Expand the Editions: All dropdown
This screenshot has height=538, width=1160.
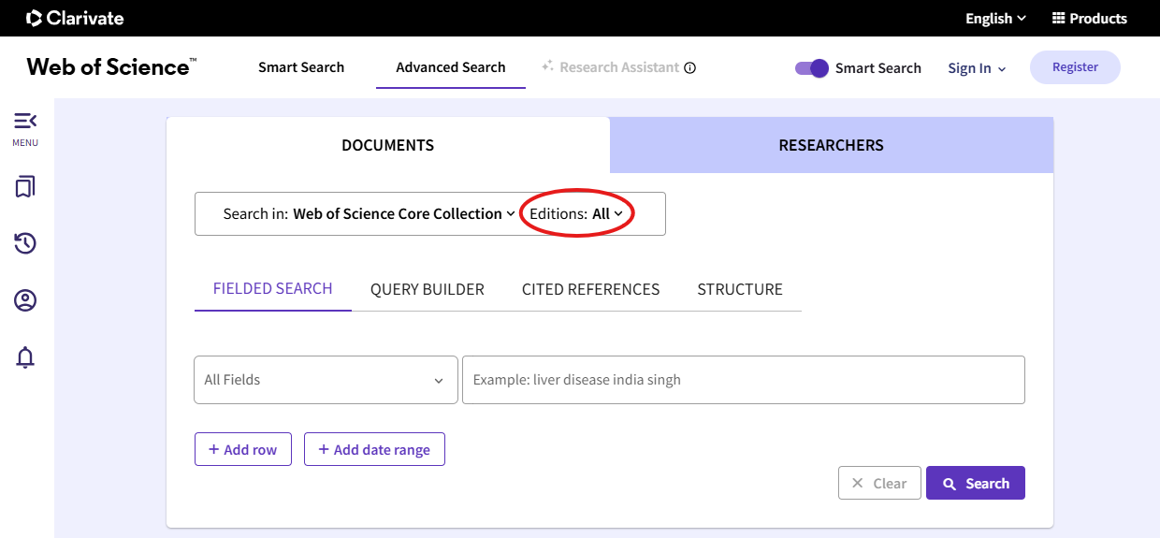pos(576,214)
